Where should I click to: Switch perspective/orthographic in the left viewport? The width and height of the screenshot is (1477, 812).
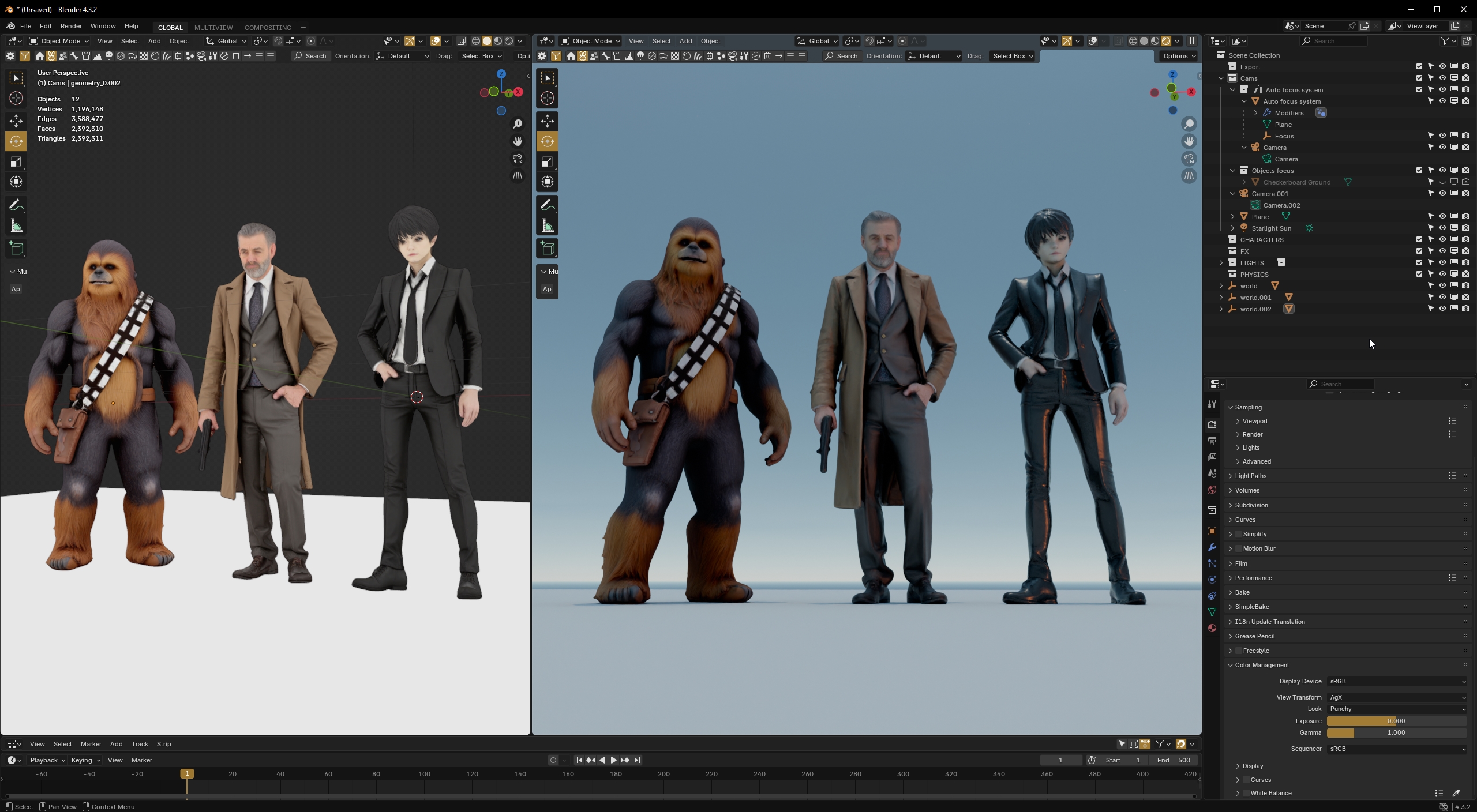(x=518, y=176)
